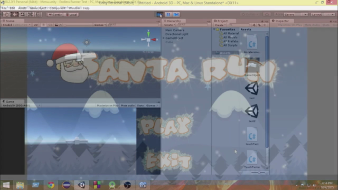Select the Rect transform tool

coord(39,15)
